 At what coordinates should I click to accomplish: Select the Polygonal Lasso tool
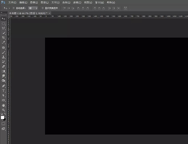tap(4, 28)
